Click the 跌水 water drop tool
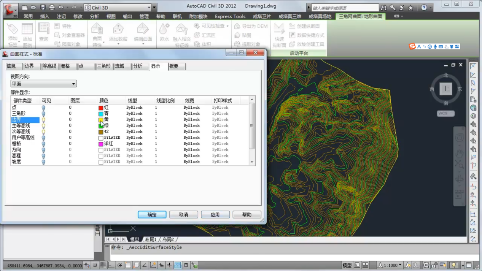This screenshot has height=271, width=482. (164, 32)
